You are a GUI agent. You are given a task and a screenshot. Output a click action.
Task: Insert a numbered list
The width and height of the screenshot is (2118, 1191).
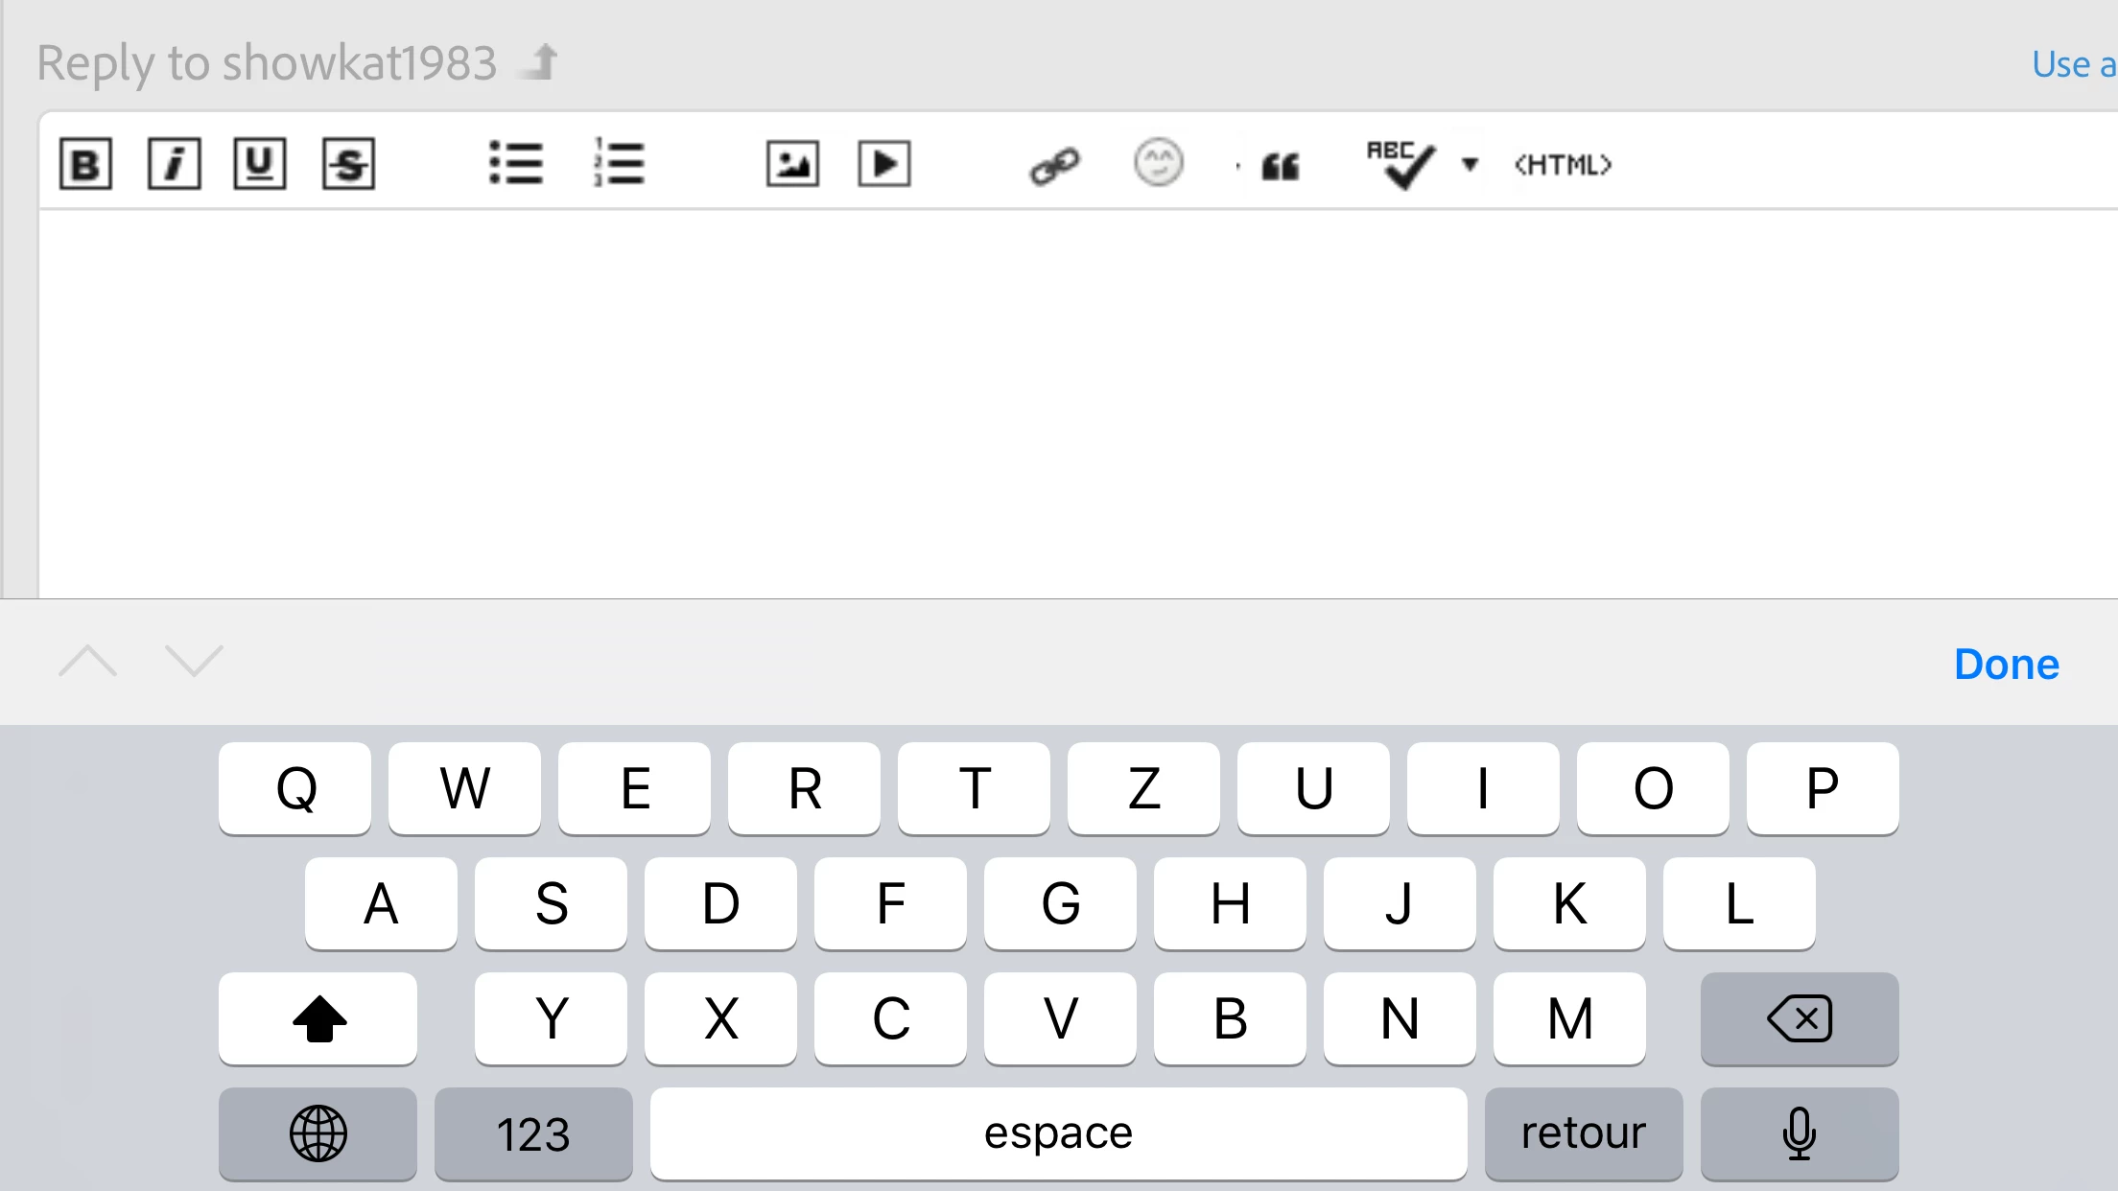pyautogui.click(x=619, y=163)
